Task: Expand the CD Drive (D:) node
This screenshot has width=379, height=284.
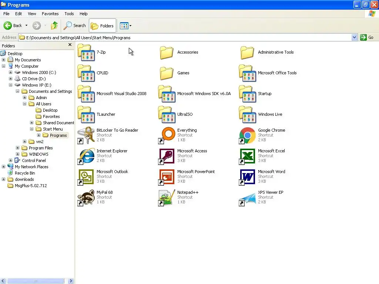Action: point(10,79)
